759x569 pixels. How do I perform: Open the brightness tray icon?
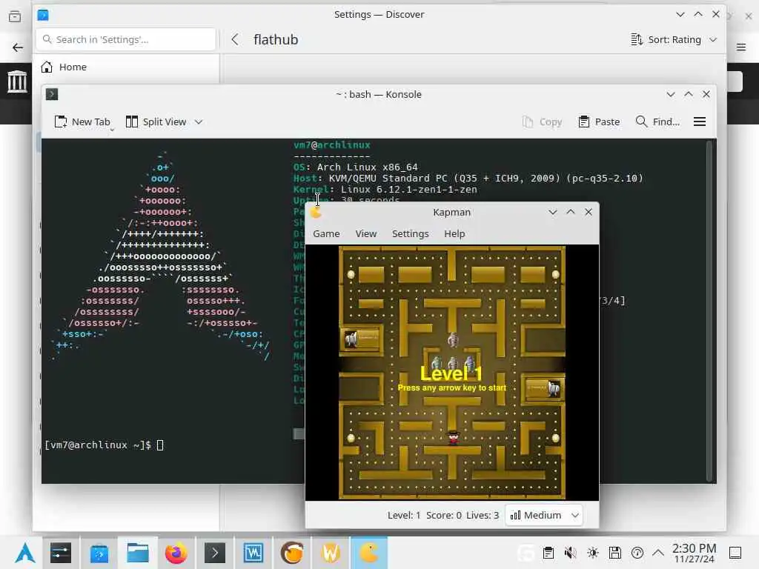592,553
